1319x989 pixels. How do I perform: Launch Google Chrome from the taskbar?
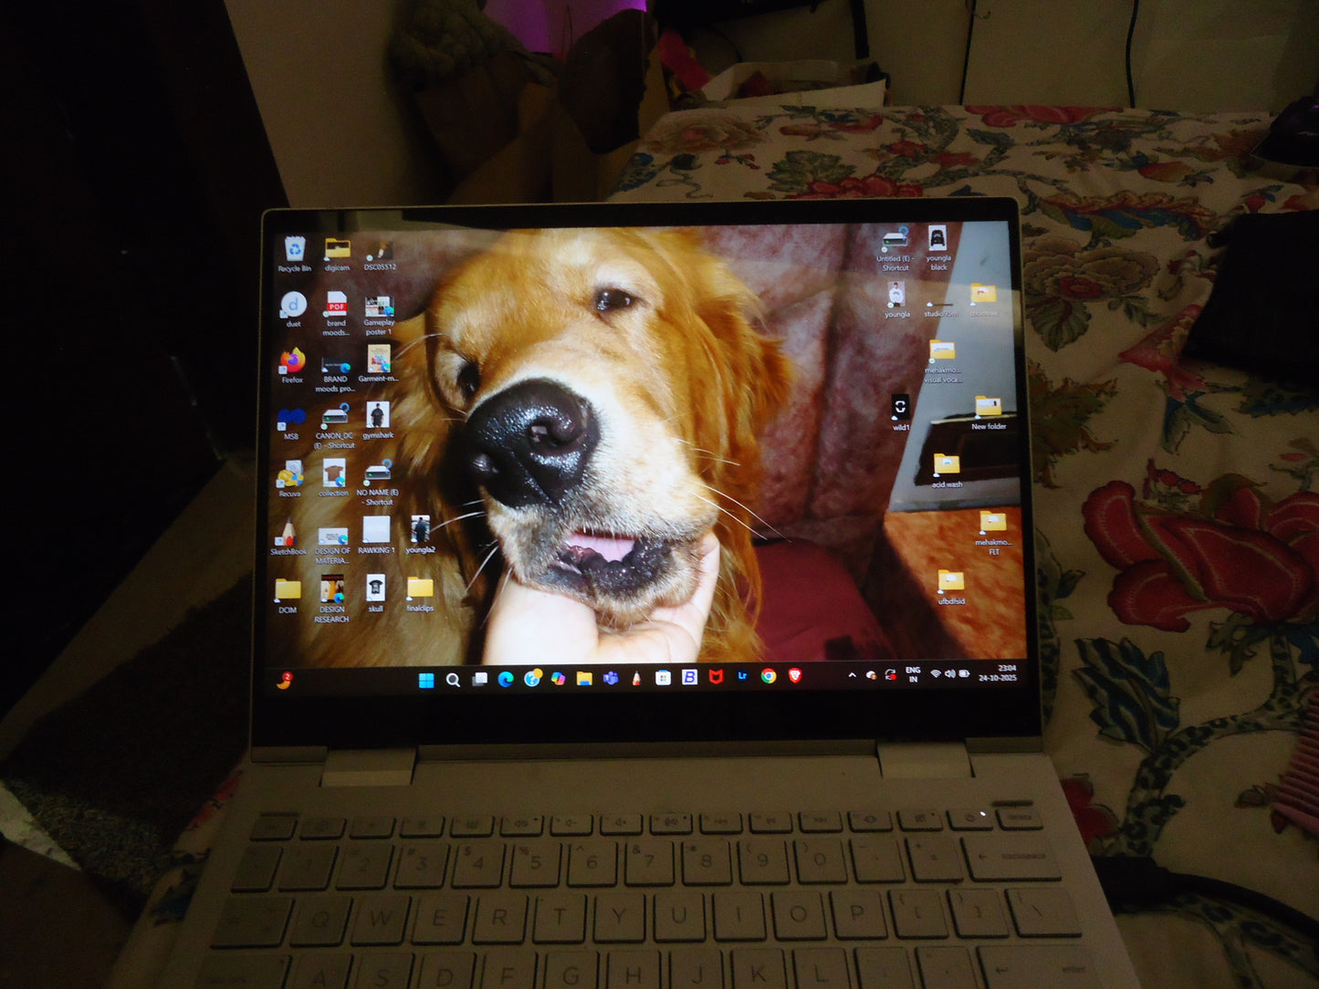click(769, 676)
